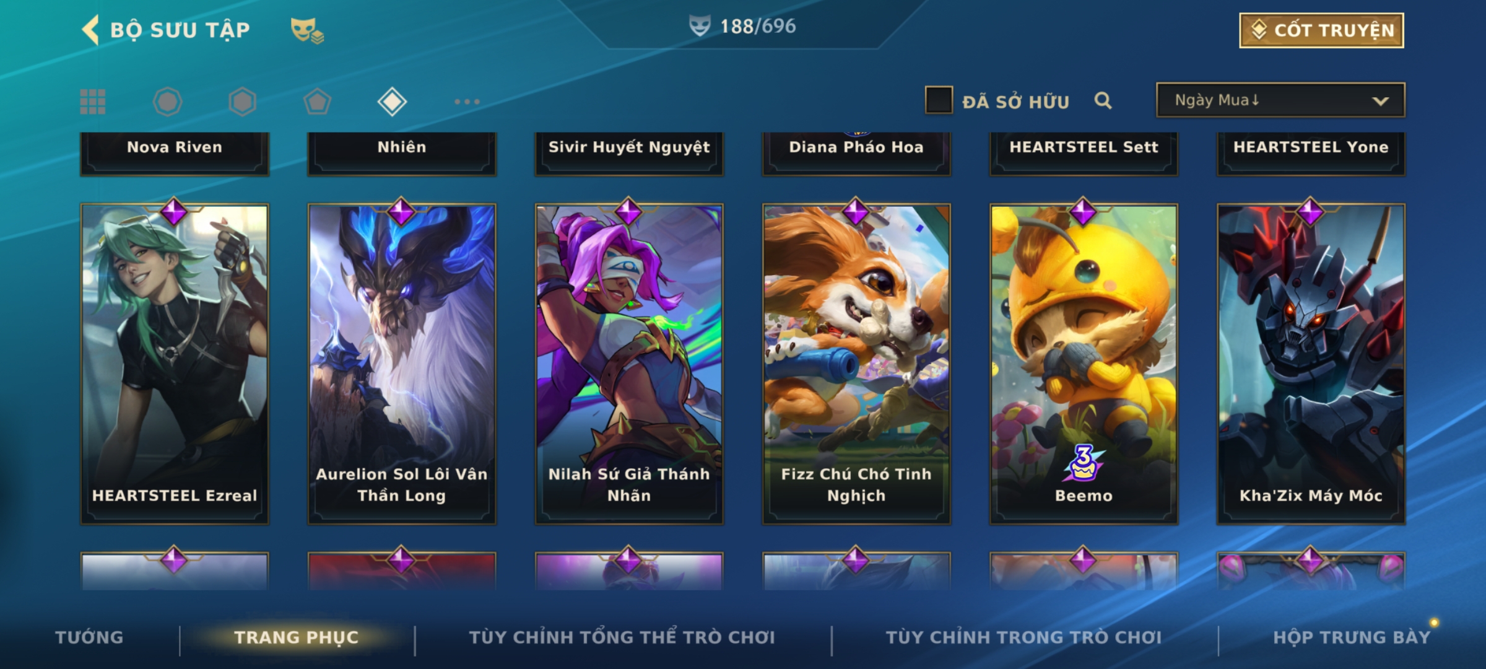
Task: Open the Ngày Mua sort dropdown
Action: [1280, 100]
